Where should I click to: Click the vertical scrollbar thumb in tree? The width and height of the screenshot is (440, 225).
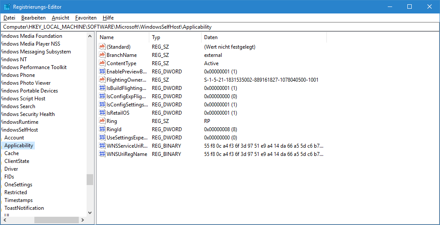tap(90, 179)
